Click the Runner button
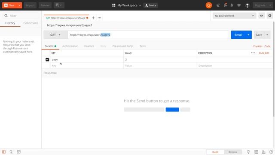The height and width of the screenshot is (155, 275). coord(45,5)
